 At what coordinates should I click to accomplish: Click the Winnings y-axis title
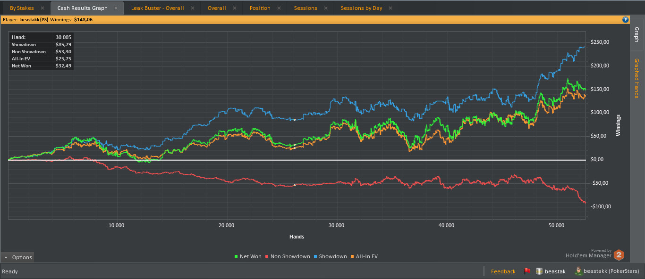[618, 125]
